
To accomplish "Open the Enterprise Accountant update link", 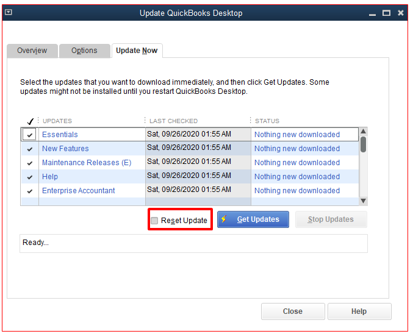I will 79,190.
